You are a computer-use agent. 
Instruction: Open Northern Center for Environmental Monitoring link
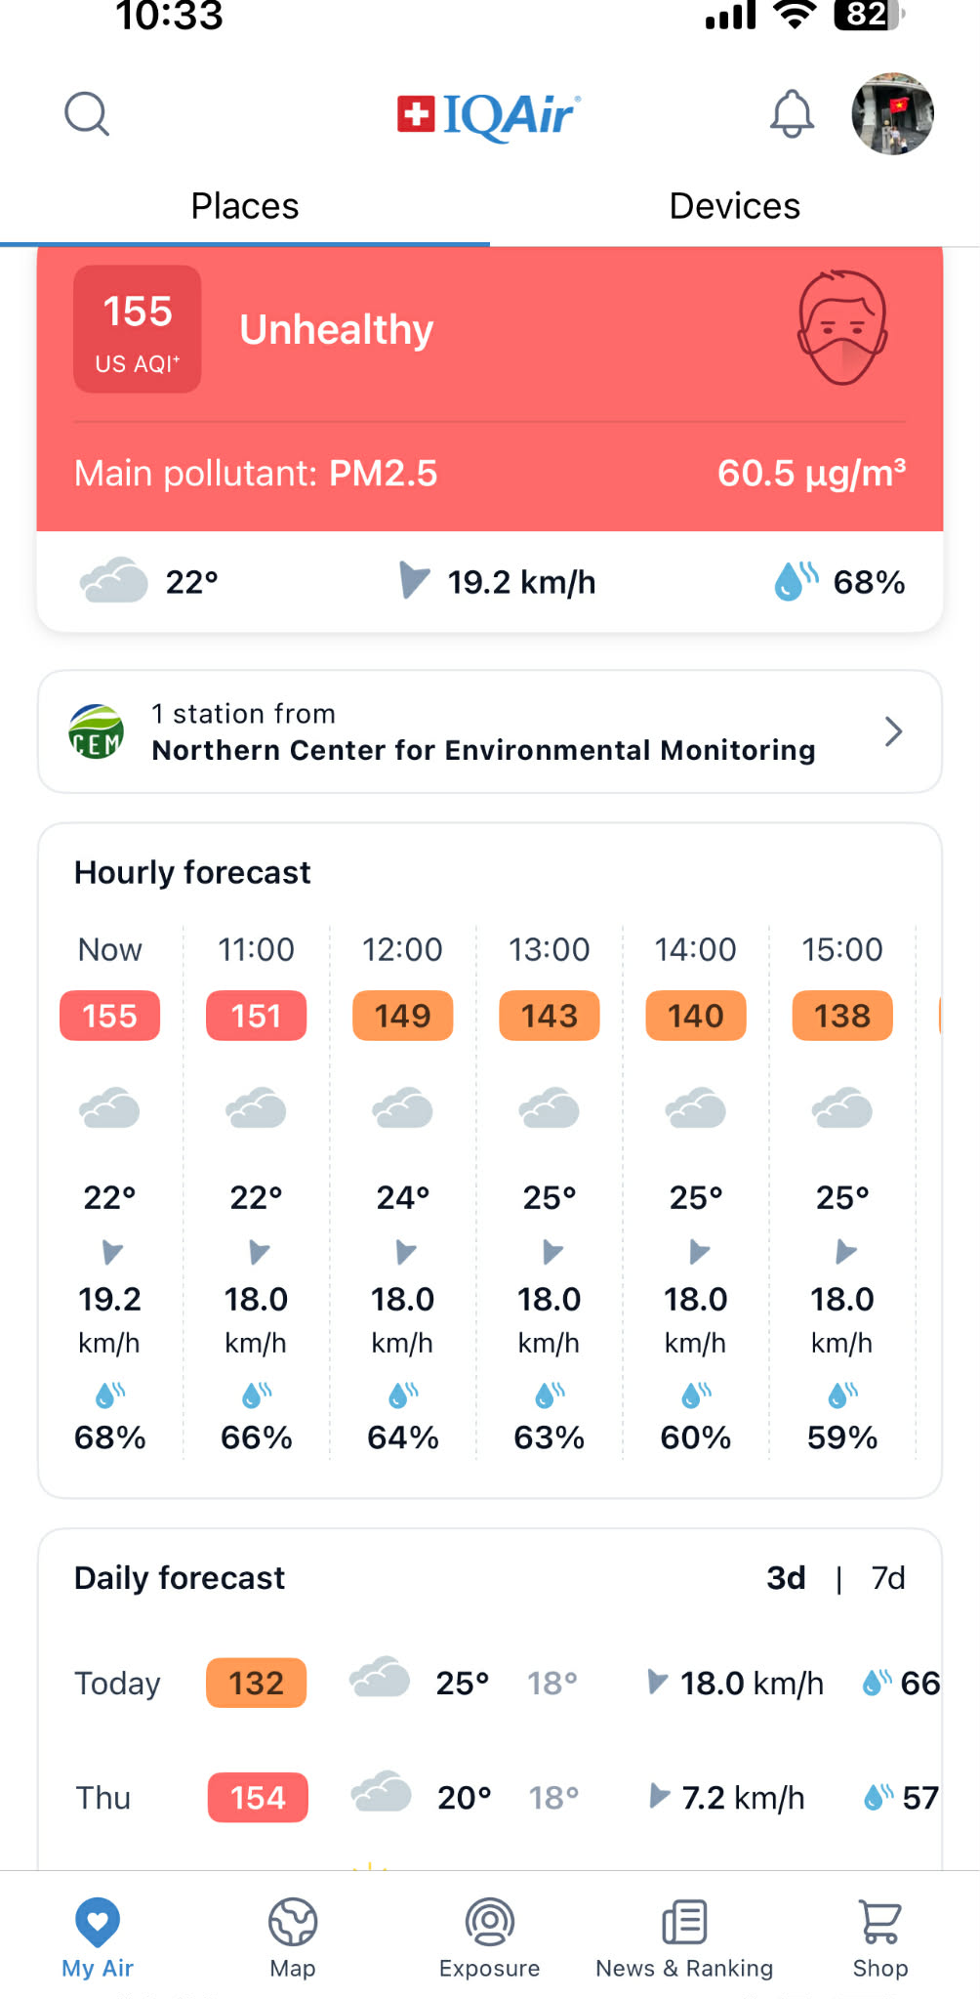(x=483, y=750)
